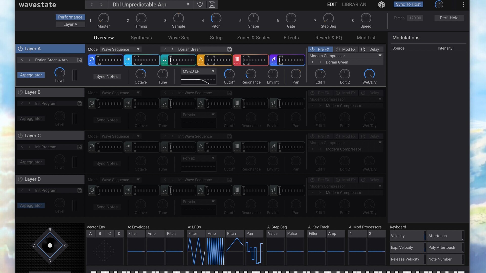Select Vector Env B button
Viewport: 486px width, 273px height.
pos(100,233)
